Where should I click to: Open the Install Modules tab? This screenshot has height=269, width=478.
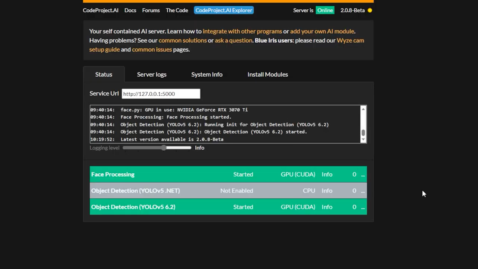coord(268,74)
